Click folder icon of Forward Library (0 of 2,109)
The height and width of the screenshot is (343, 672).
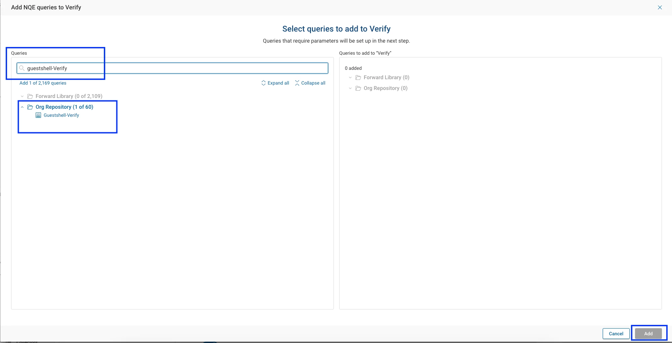(x=30, y=96)
